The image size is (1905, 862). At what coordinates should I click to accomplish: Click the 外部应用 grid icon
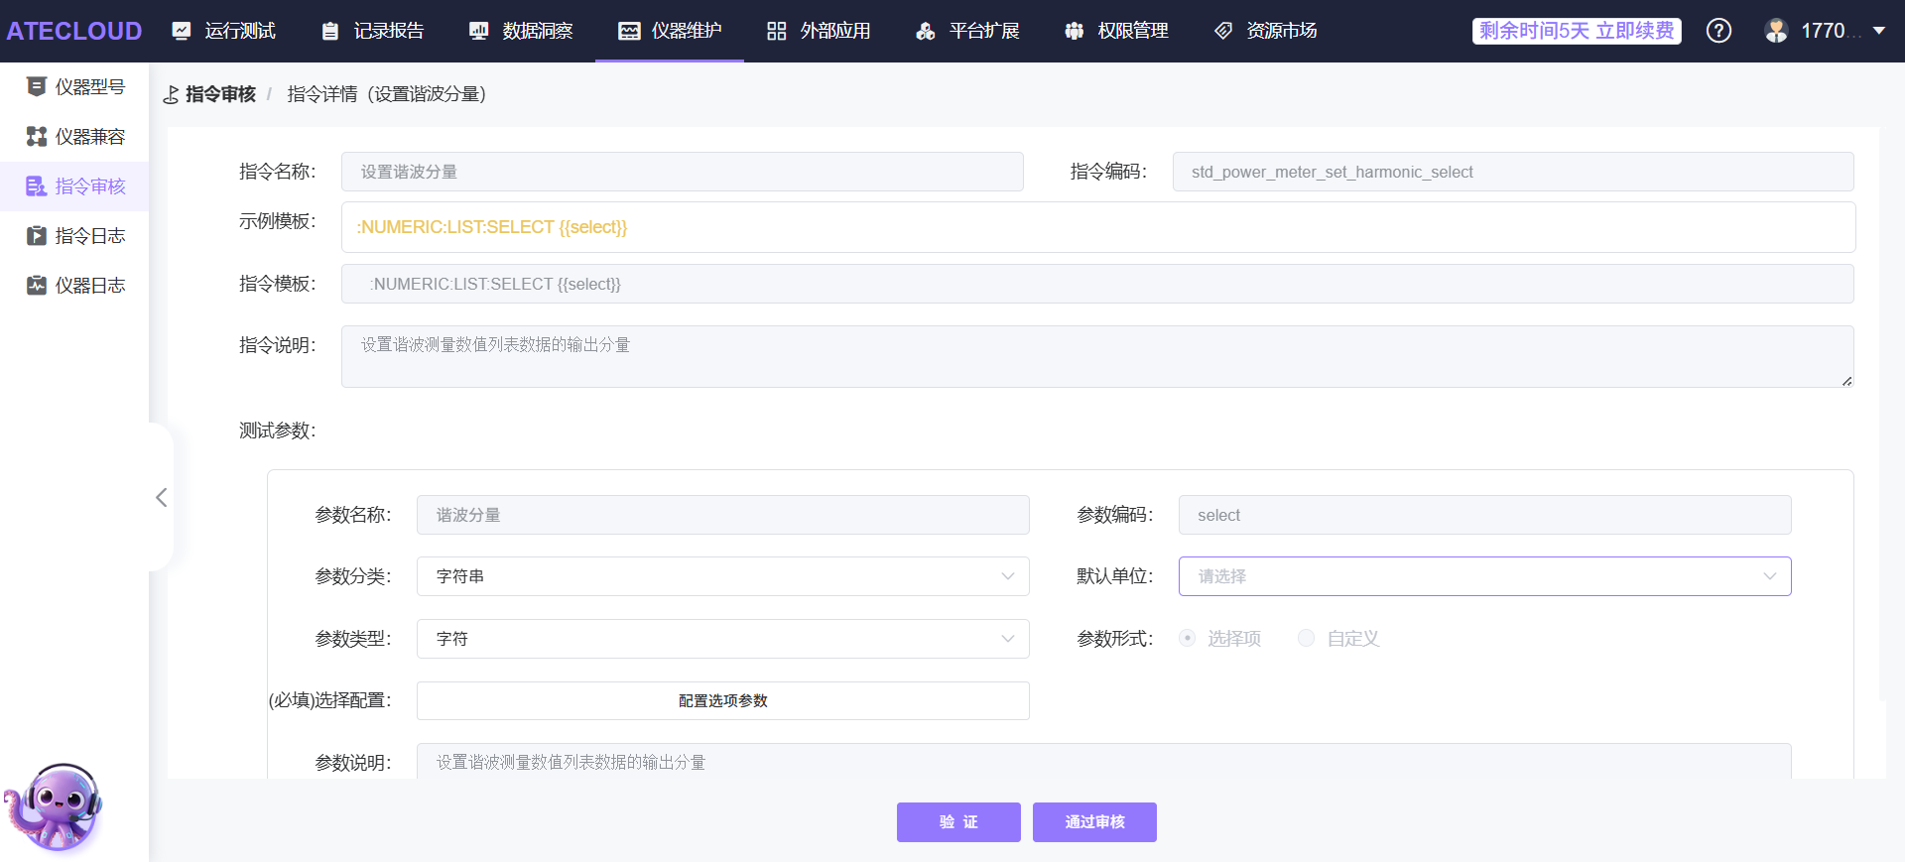pyautogui.click(x=777, y=31)
